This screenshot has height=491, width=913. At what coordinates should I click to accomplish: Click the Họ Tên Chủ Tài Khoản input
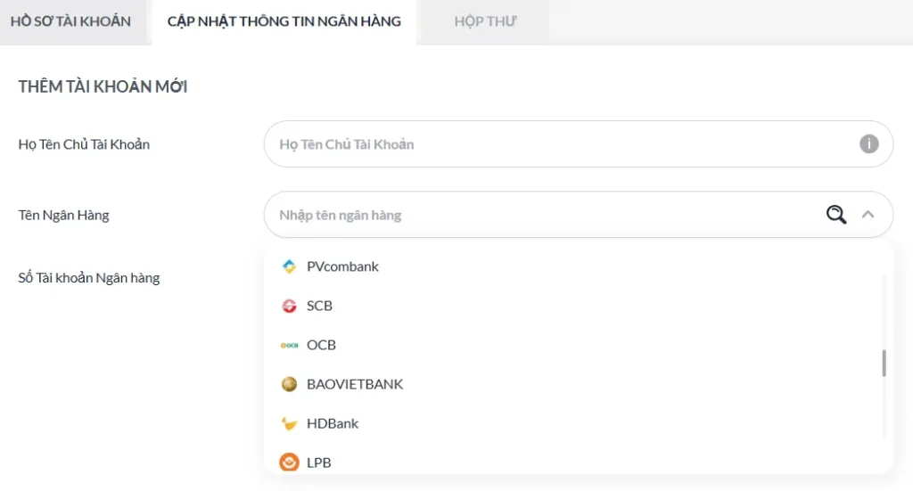coord(562,143)
